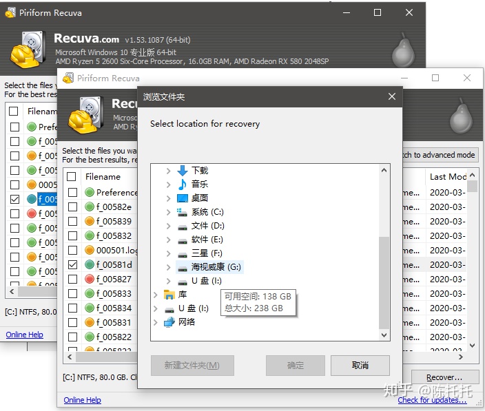Select the Desktop (桌面) icon
Image resolution: width=485 pixels, height=411 pixels.
click(183, 198)
